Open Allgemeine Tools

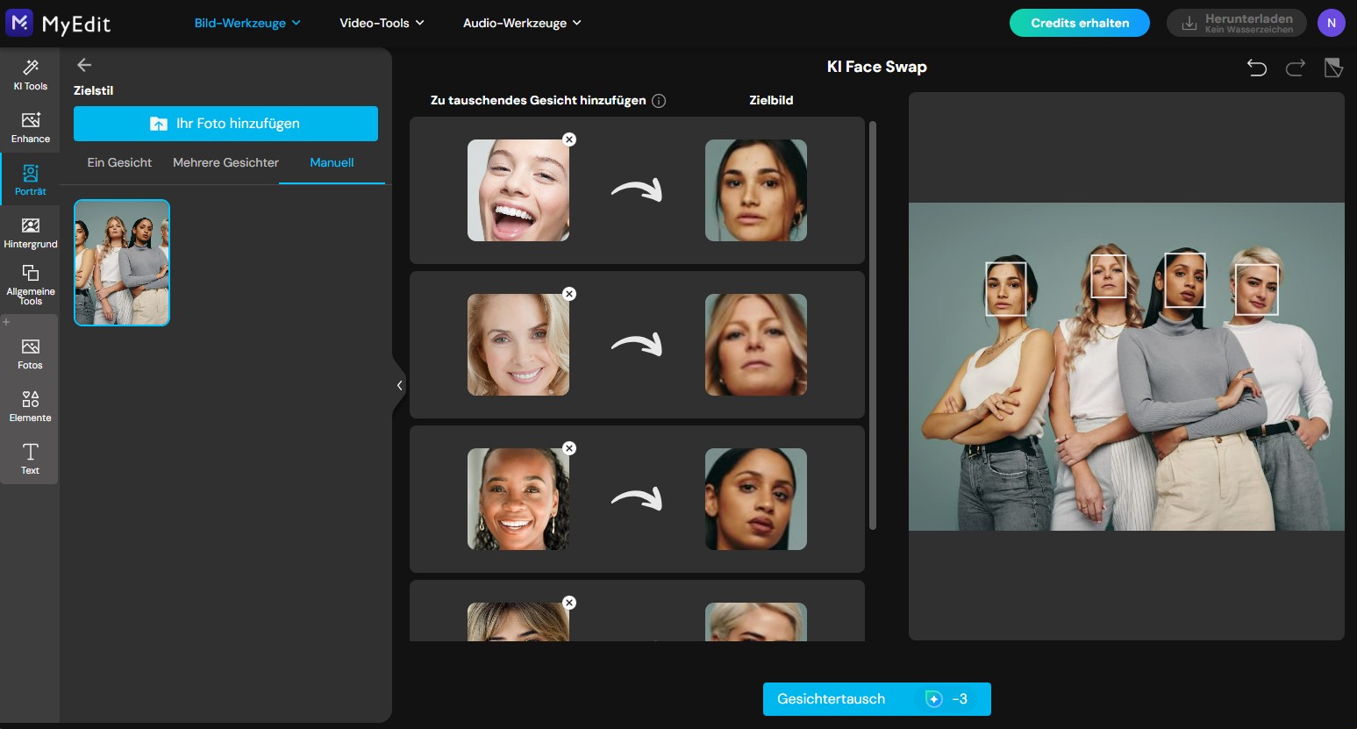30,286
